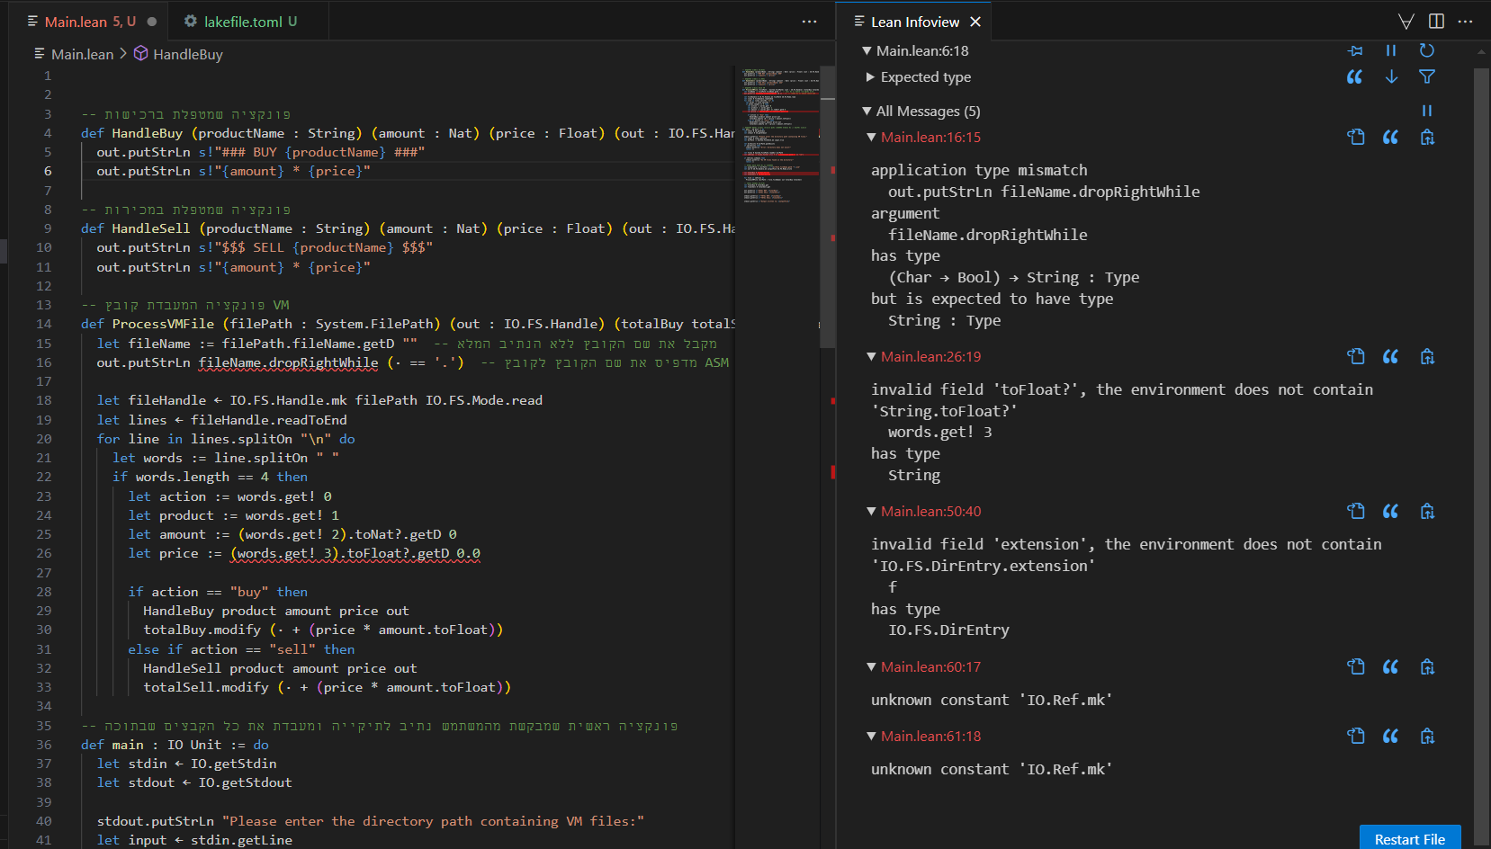1491x849 pixels.
Task: Open the Main.lean:61:18 error location link
Action: [x=930, y=736]
